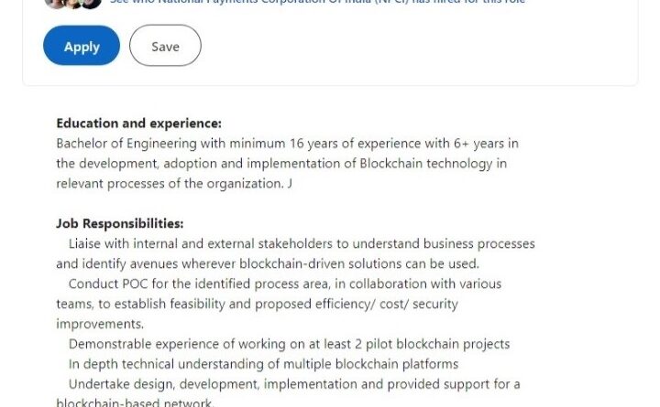Click the 'teams, to establish feasibility' line
The image size is (660, 407).
tap(257, 304)
